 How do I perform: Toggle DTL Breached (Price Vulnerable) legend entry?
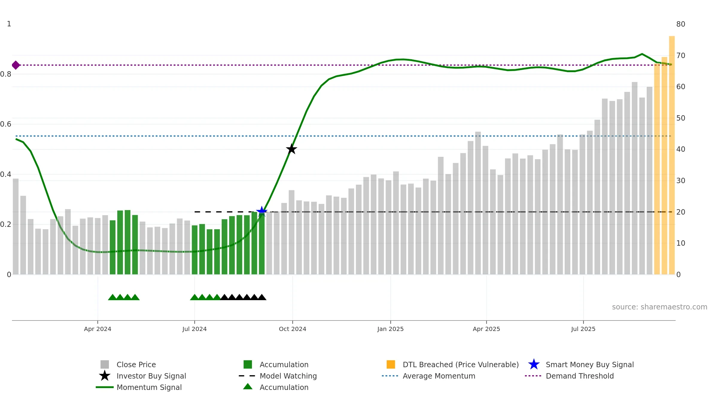pos(460,364)
